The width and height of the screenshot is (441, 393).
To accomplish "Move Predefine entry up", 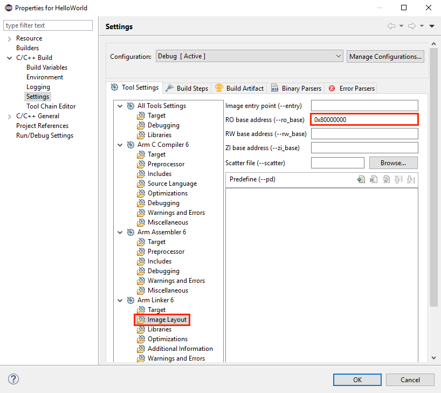I will pyautogui.click(x=398, y=179).
